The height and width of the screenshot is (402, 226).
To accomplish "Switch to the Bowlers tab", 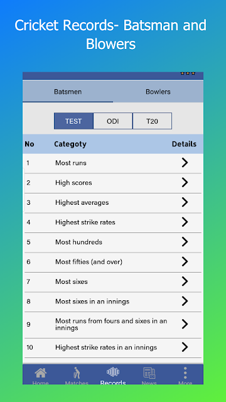I will (x=158, y=92).
